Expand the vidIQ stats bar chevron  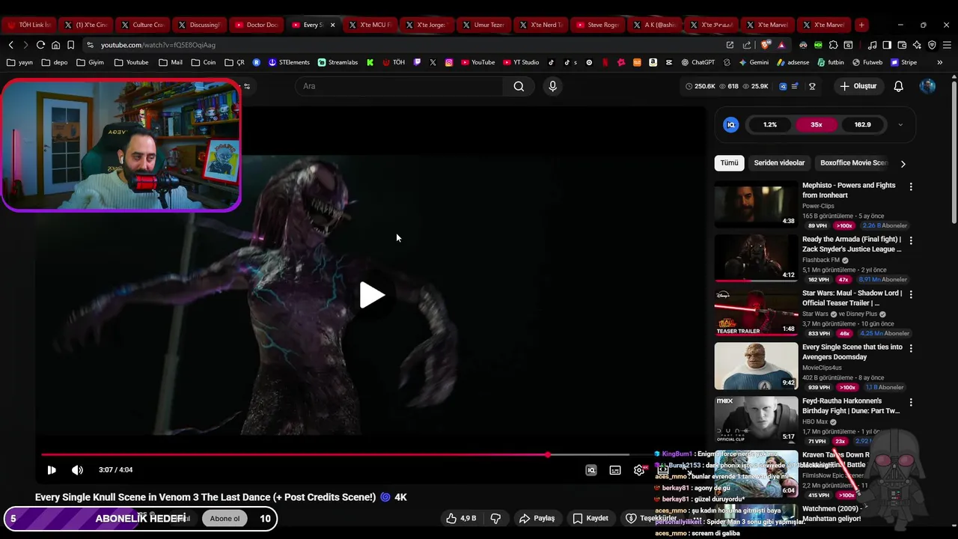tap(900, 125)
